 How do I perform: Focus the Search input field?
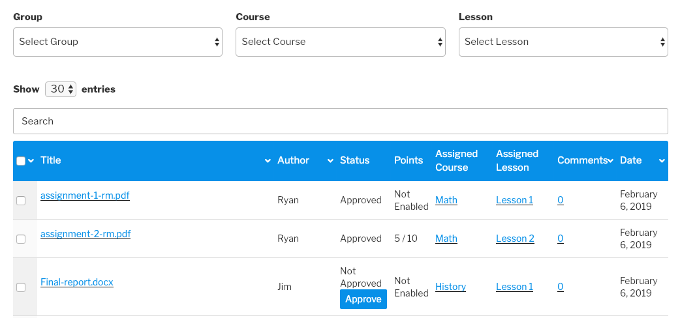pyautogui.click(x=340, y=121)
